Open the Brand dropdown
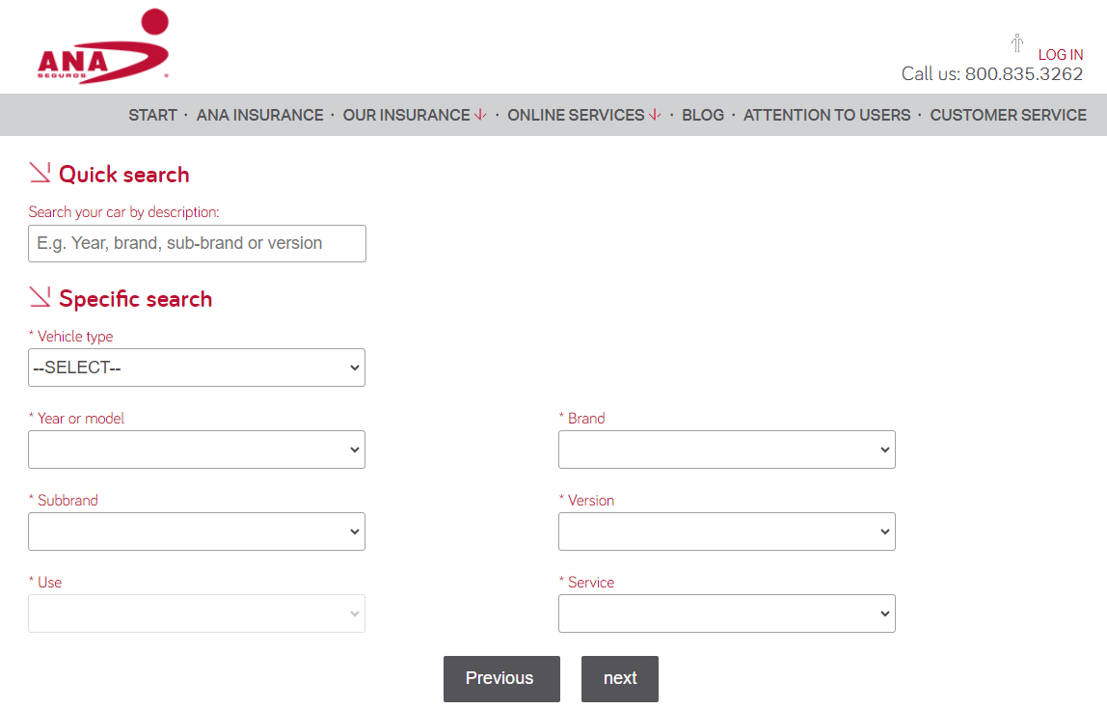 click(x=726, y=450)
